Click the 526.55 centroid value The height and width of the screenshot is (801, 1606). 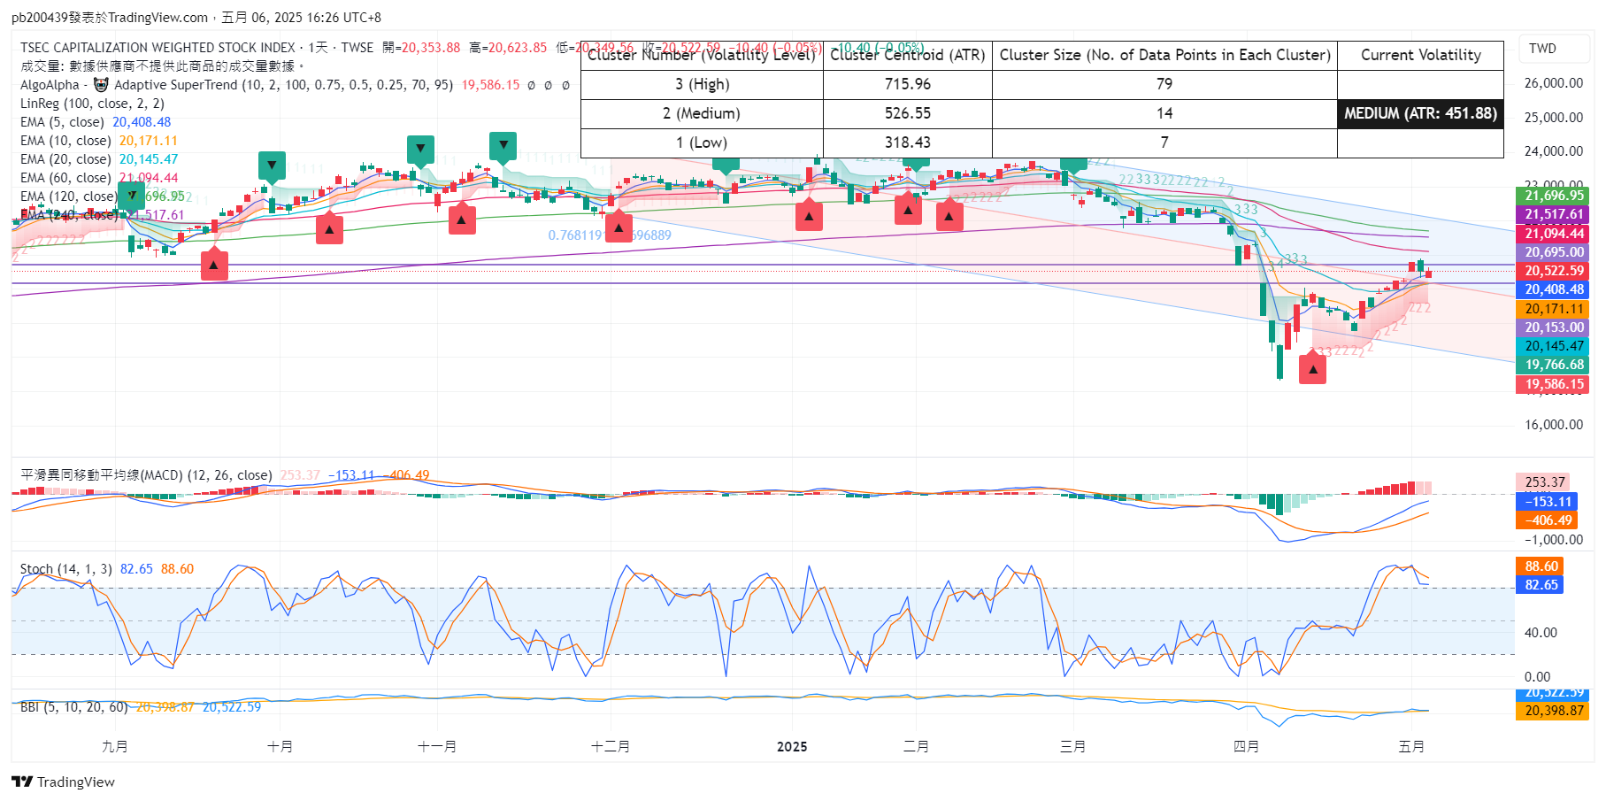(908, 113)
